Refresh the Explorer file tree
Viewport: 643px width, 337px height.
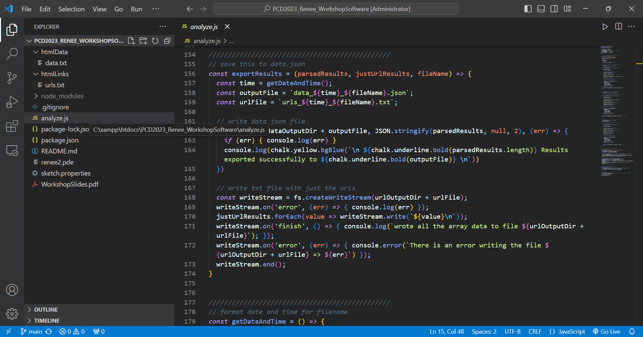(x=155, y=41)
